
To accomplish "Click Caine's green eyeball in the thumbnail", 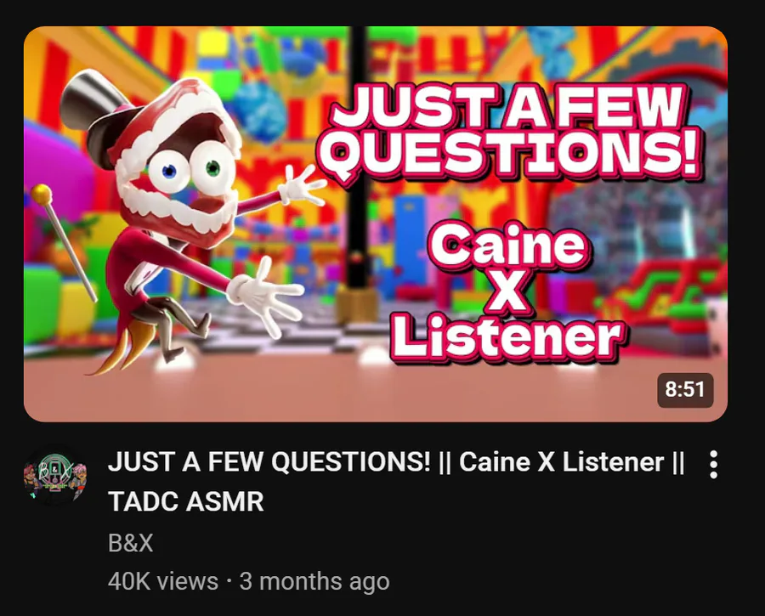I will coord(212,168).
